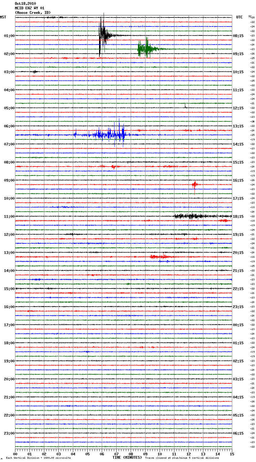256x462 pixels.
Task: Click the 05 minute tick label on bottom axis
Action: (x=87, y=454)
